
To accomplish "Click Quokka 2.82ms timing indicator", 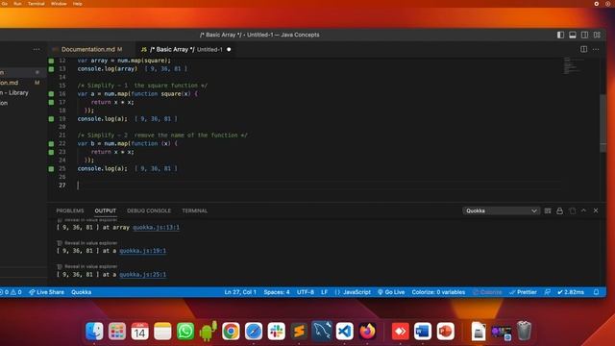I will (x=571, y=292).
